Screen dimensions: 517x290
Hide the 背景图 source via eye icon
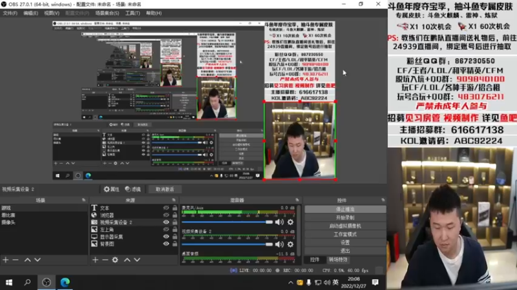tap(166, 244)
